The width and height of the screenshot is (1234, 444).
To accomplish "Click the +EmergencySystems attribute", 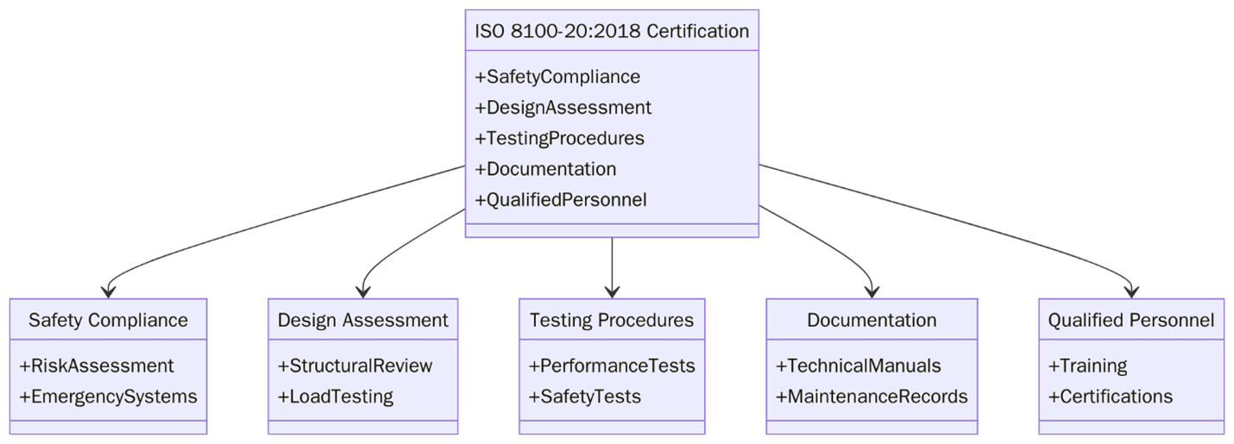I will coord(108,397).
